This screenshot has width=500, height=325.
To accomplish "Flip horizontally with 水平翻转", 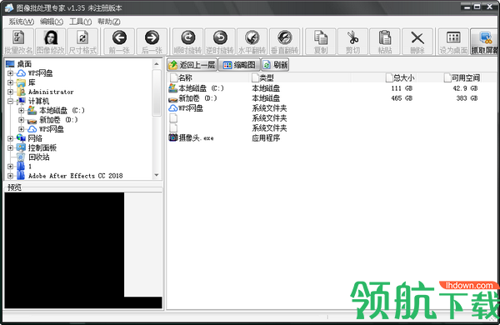I will (252, 42).
